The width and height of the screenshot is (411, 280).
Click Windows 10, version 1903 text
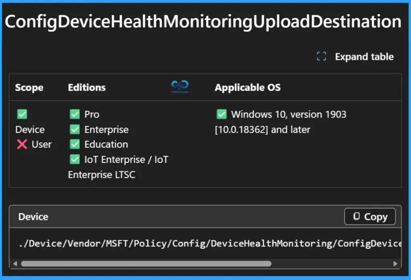(289, 114)
